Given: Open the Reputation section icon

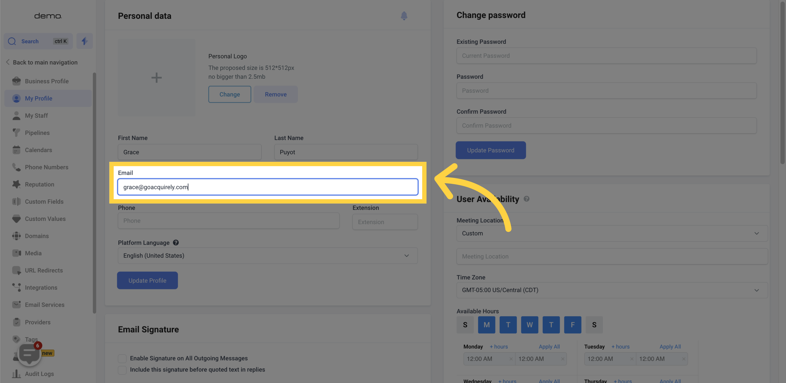Looking at the screenshot, I should (16, 184).
